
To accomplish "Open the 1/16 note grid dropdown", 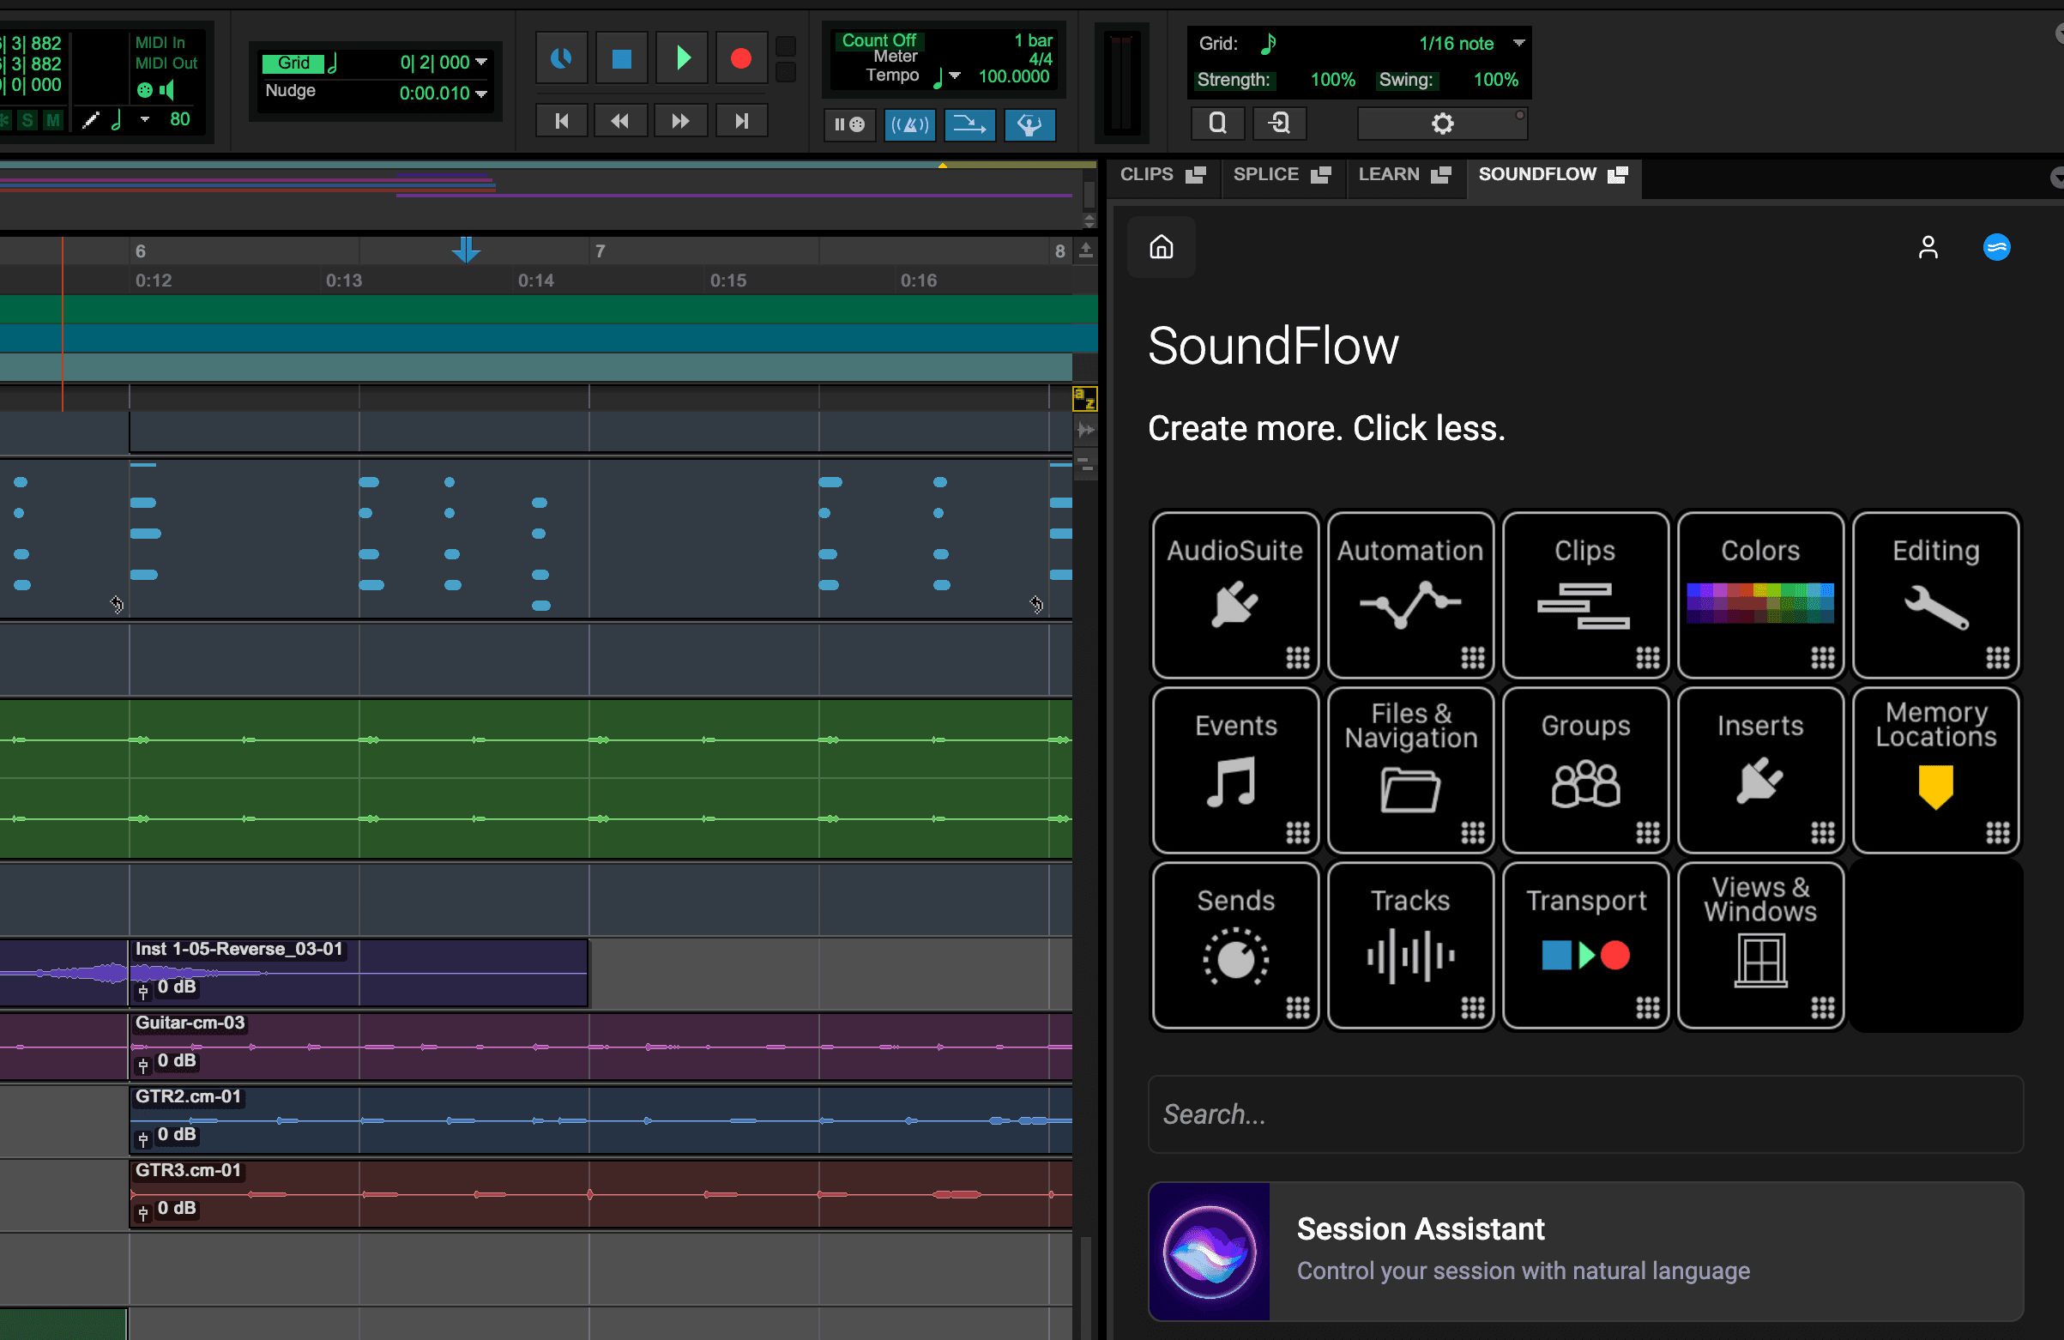I will coord(1518,43).
